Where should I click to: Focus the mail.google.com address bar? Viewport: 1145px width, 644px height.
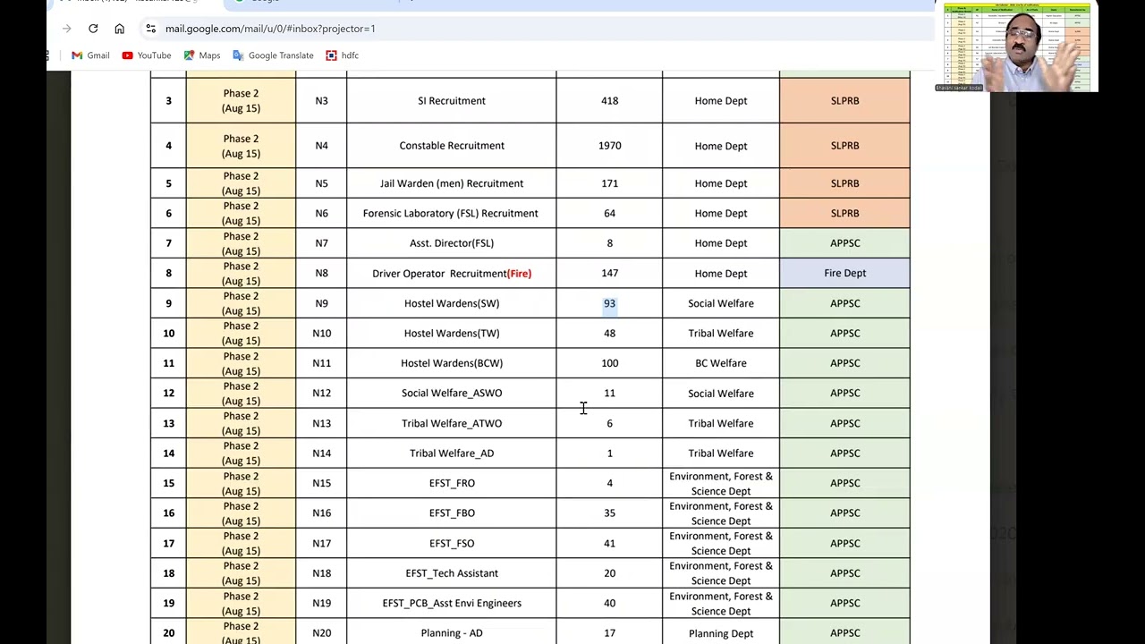[537, 29]
